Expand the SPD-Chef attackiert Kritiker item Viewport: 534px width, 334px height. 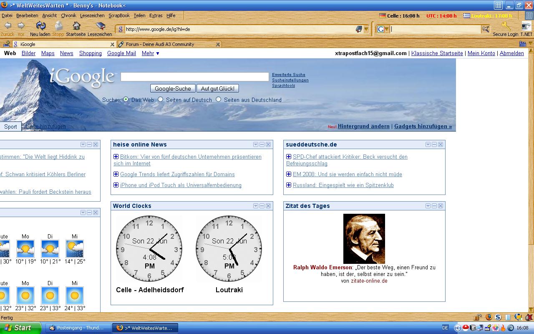coord(289,157)
